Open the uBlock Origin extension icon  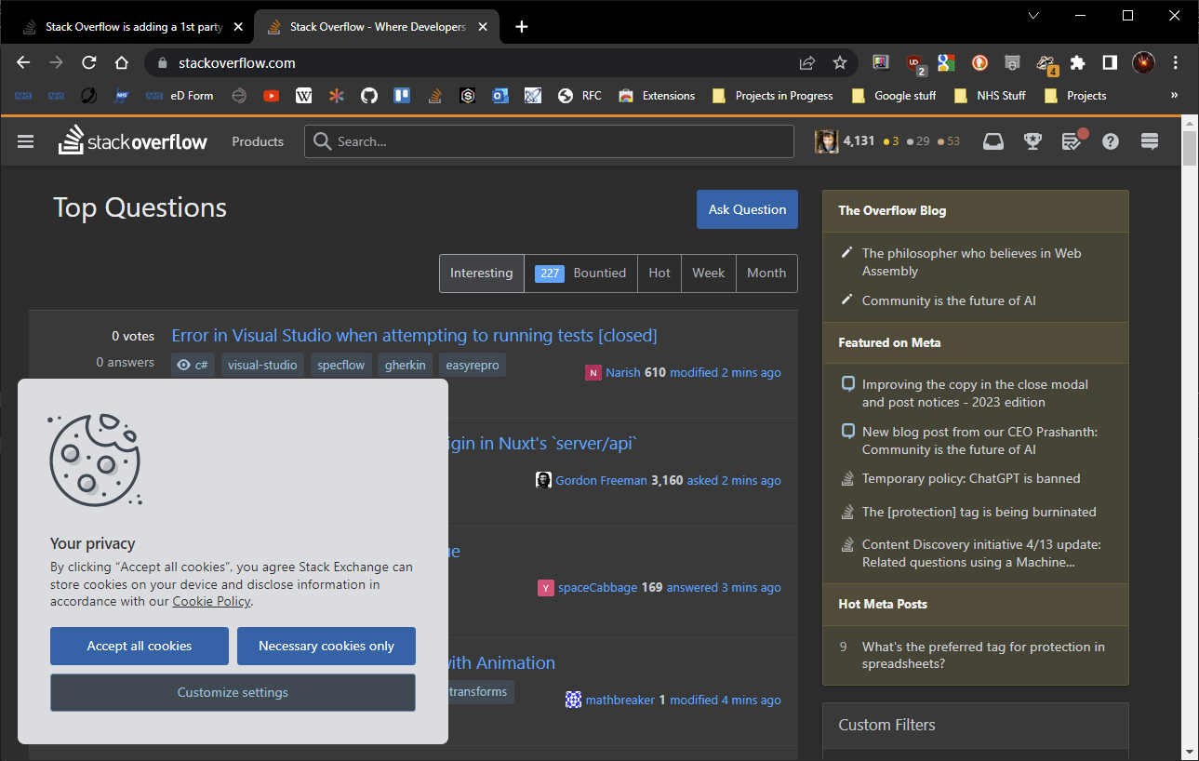coord(914,63)
